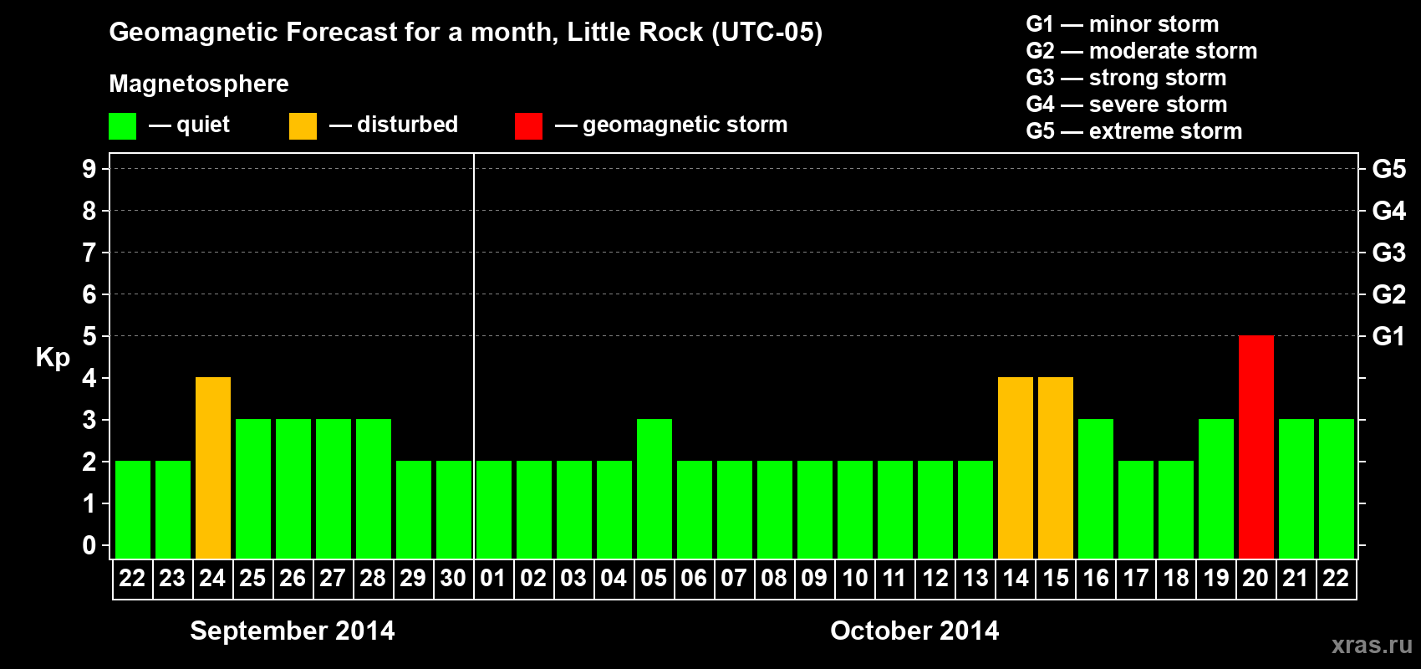
Task: Click date cell 30 in September
Action: point(453,579)
